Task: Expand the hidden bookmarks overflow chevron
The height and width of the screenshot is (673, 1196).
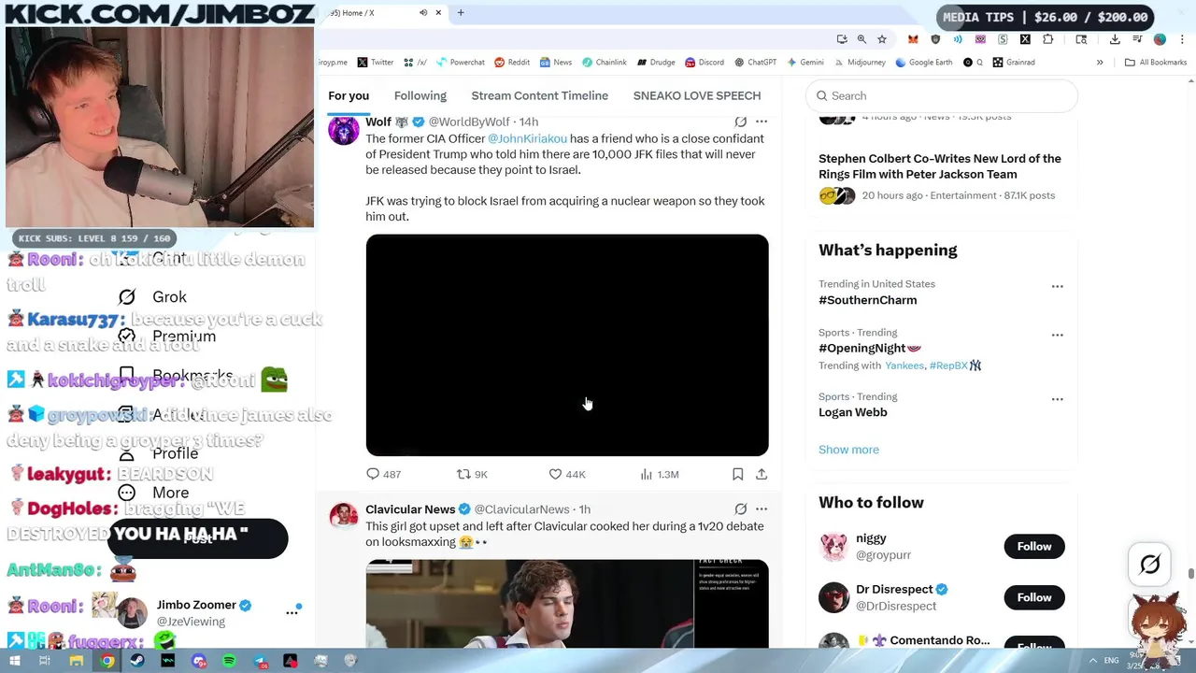Action: click(1100, 63)
